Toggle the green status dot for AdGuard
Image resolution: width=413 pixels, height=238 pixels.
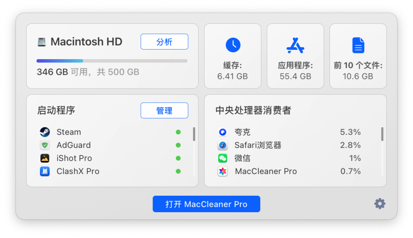[x=178, y=145]
